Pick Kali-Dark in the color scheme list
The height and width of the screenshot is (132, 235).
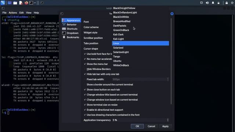(140, 34)
